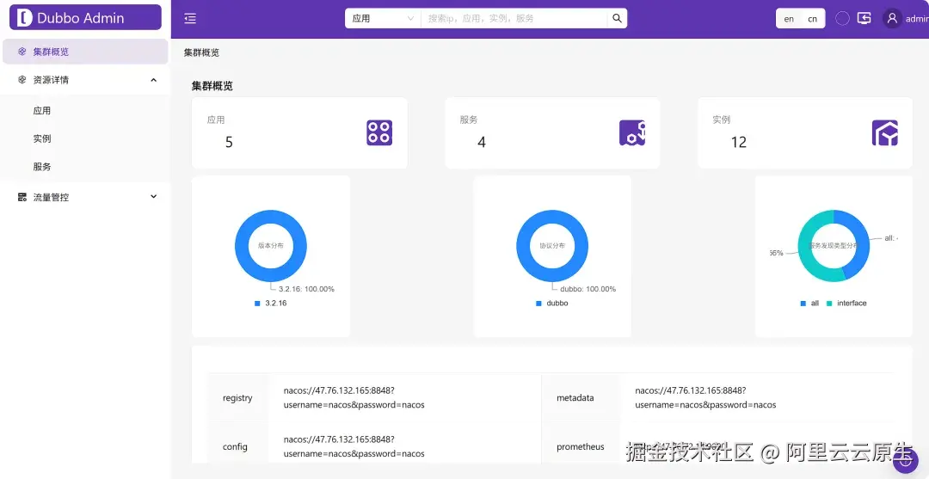Screen dimensions: 929x479
Task: Click the 服务 card icon
Action: pos(632,132)
